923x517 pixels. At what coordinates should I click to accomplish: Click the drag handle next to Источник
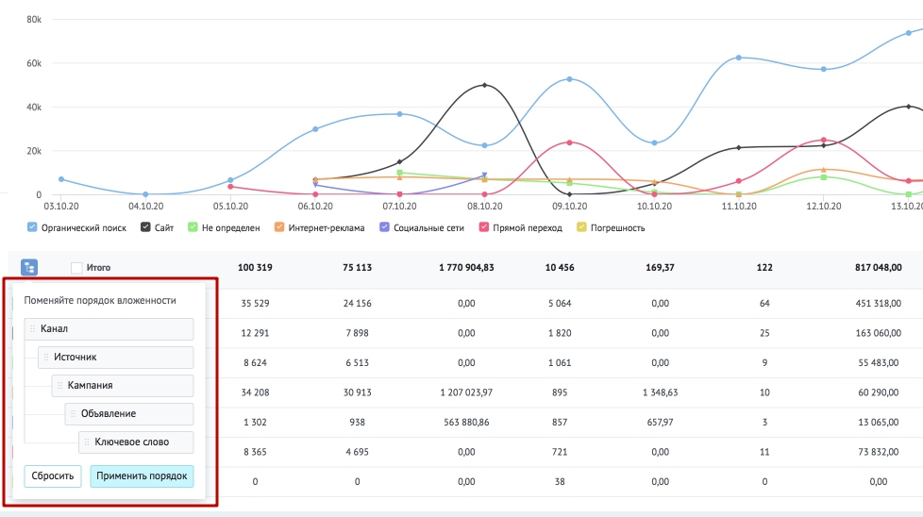tap(46, 357)
